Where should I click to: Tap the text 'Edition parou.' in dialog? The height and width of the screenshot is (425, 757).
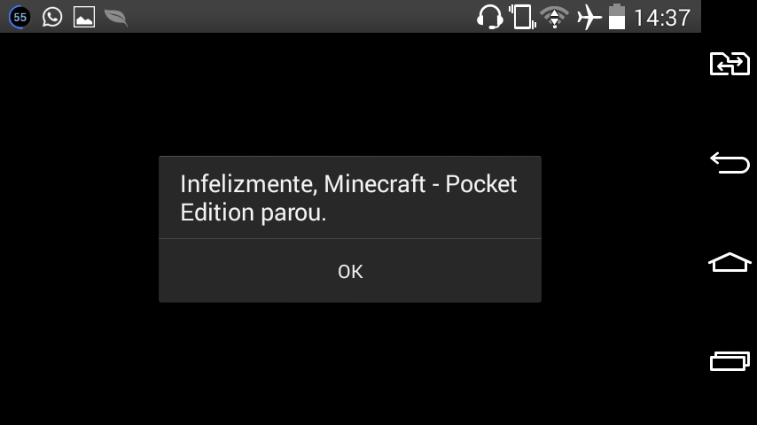253,212
